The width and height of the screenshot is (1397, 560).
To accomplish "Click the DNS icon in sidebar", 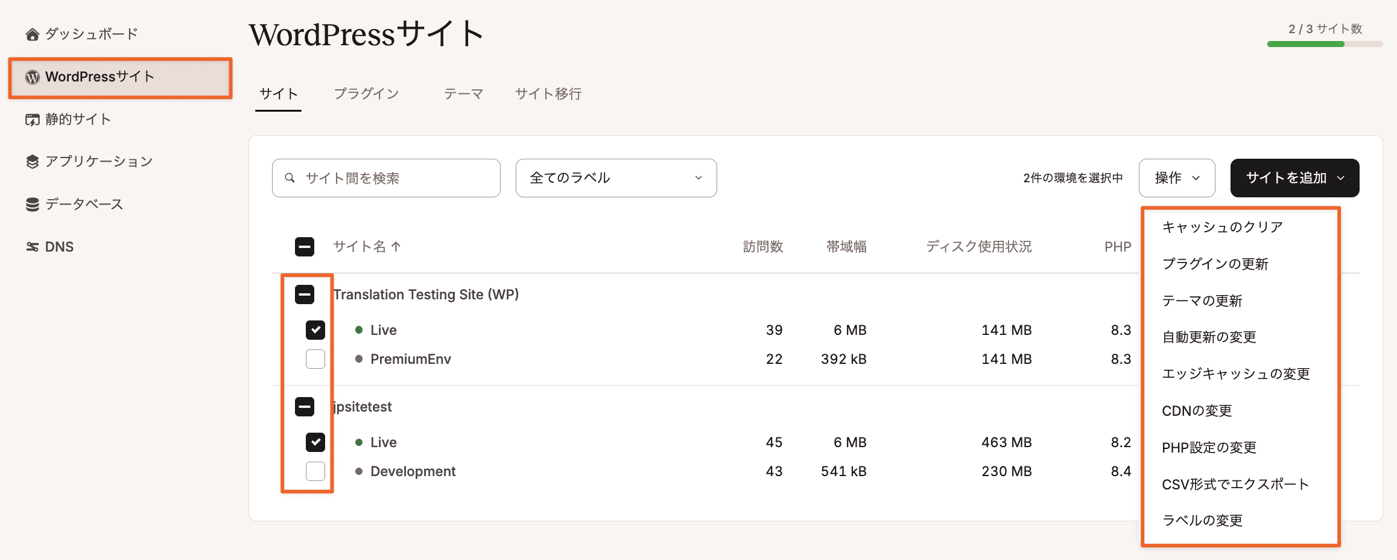I will click(33, 247).
